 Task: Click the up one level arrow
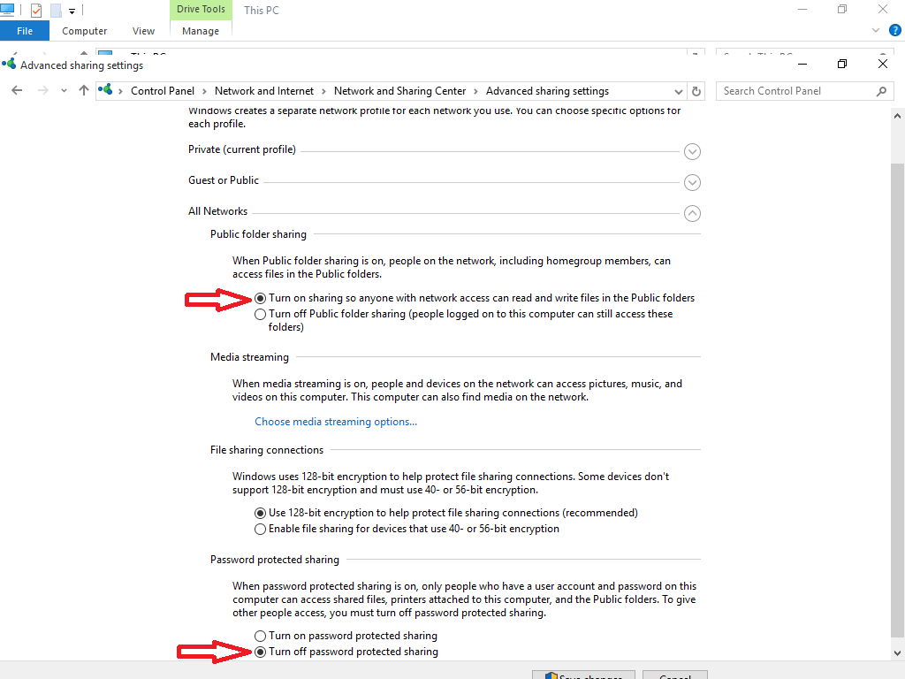click(x=83, y=90)
